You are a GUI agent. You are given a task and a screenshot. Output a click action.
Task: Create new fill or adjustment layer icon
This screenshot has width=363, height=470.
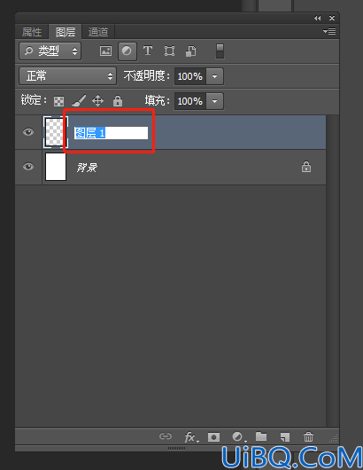coord(239,437)
